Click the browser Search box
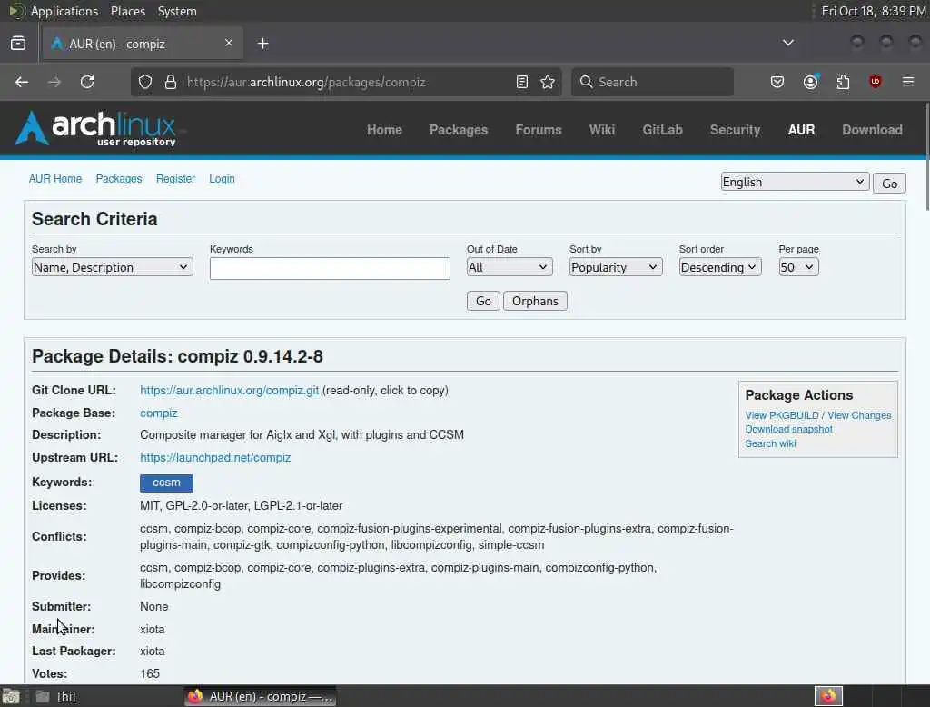This screenshot has width=930, height=707. click(652, 82)
